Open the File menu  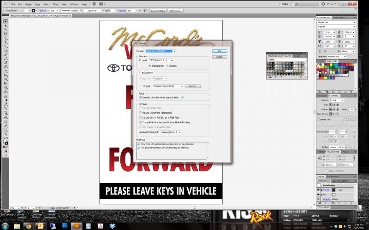[13, 4]
